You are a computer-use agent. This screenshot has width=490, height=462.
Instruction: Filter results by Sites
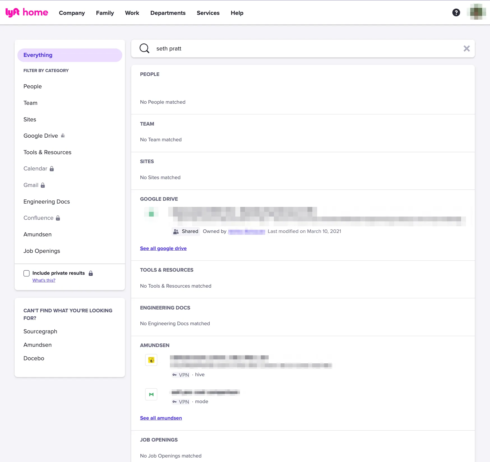[x=30, y=119]
